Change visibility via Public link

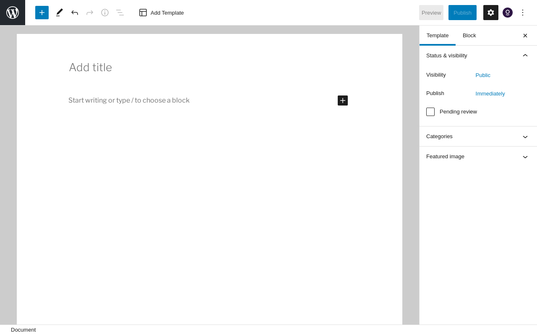(x=483, y=75)
